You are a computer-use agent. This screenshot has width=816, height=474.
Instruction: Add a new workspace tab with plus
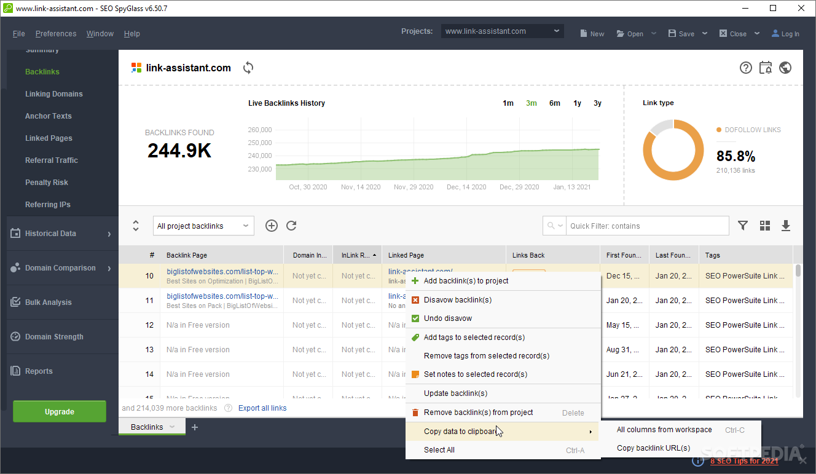[195, 427]
